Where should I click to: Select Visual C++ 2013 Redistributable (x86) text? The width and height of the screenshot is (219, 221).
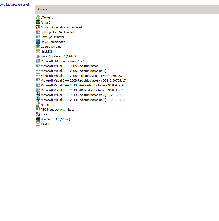pos(83,100)
